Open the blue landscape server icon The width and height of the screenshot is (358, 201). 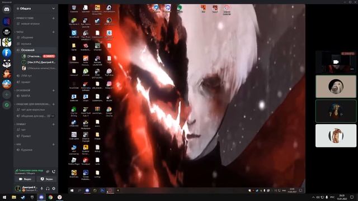pyautogui.click(x=7, y=84)
